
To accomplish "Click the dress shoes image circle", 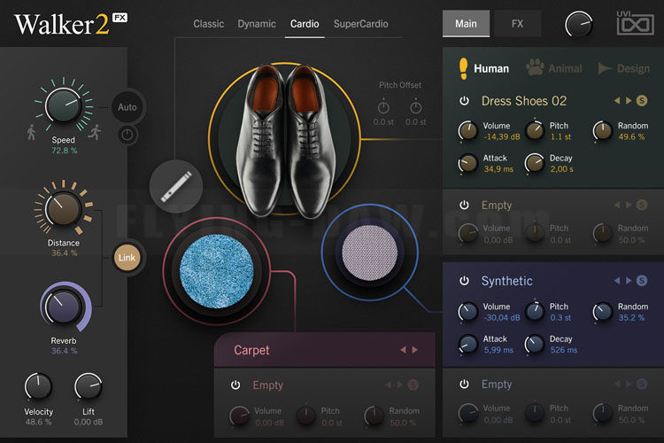I will pyautogui.click(x=285, y=139).
